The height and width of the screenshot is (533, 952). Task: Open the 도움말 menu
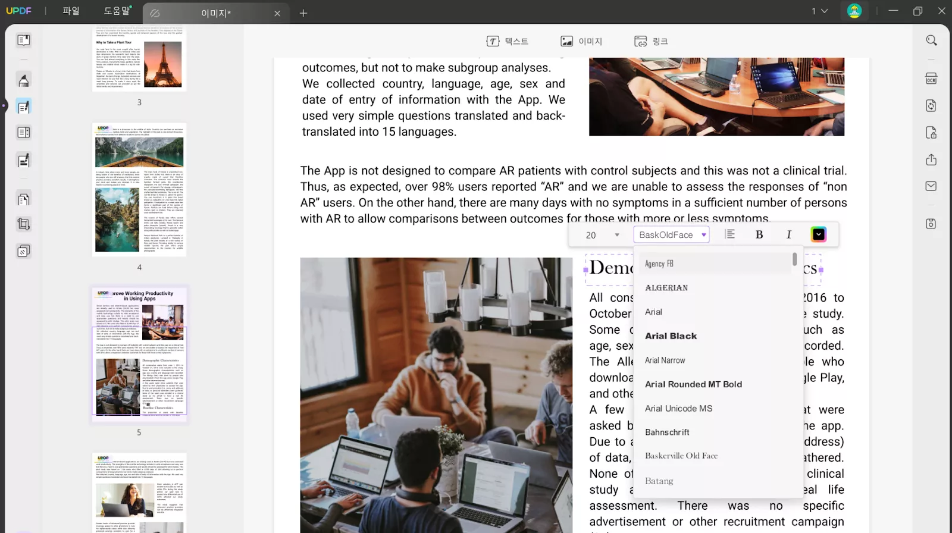[117, 11]
